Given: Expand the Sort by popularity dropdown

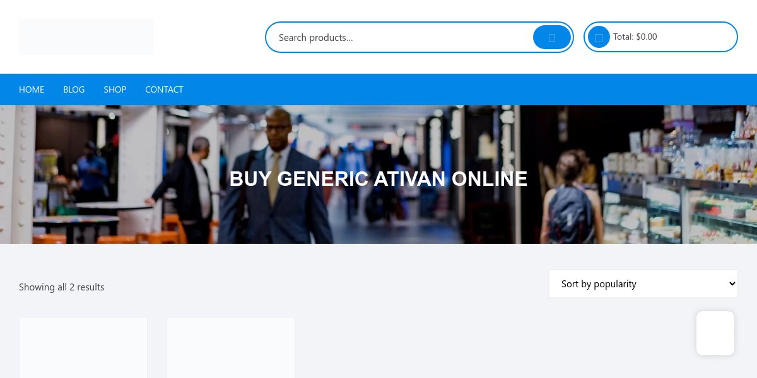Looking at the screenshot, I should pos(643,283).
